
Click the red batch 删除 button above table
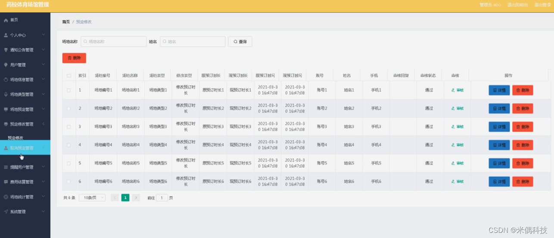point(74,58)
